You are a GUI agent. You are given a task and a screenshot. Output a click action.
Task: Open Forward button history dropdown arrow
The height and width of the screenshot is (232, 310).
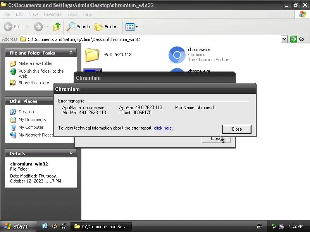click(x=47, y=27)
